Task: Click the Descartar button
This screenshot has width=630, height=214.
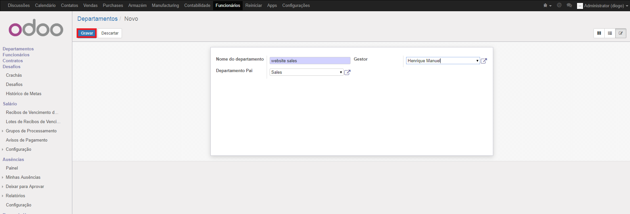Action: (110, 33)
